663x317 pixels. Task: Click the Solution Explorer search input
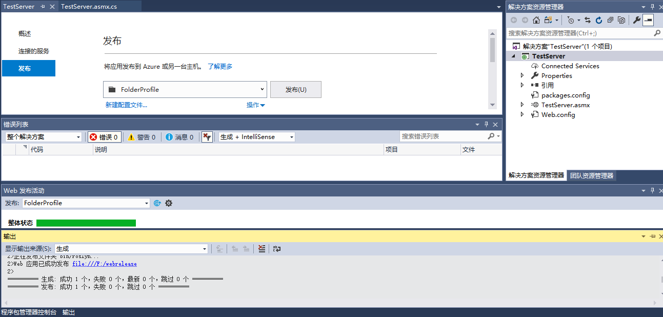[579, 33]
